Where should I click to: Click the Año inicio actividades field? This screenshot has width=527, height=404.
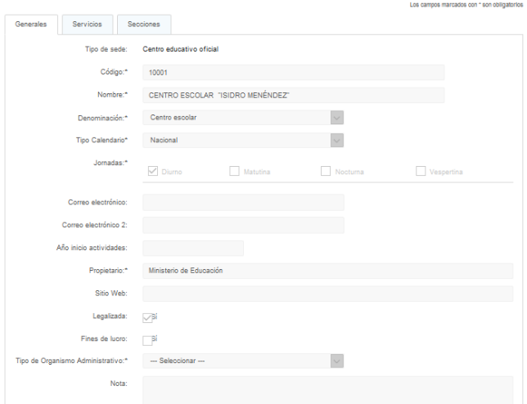[x=193, y=249]
